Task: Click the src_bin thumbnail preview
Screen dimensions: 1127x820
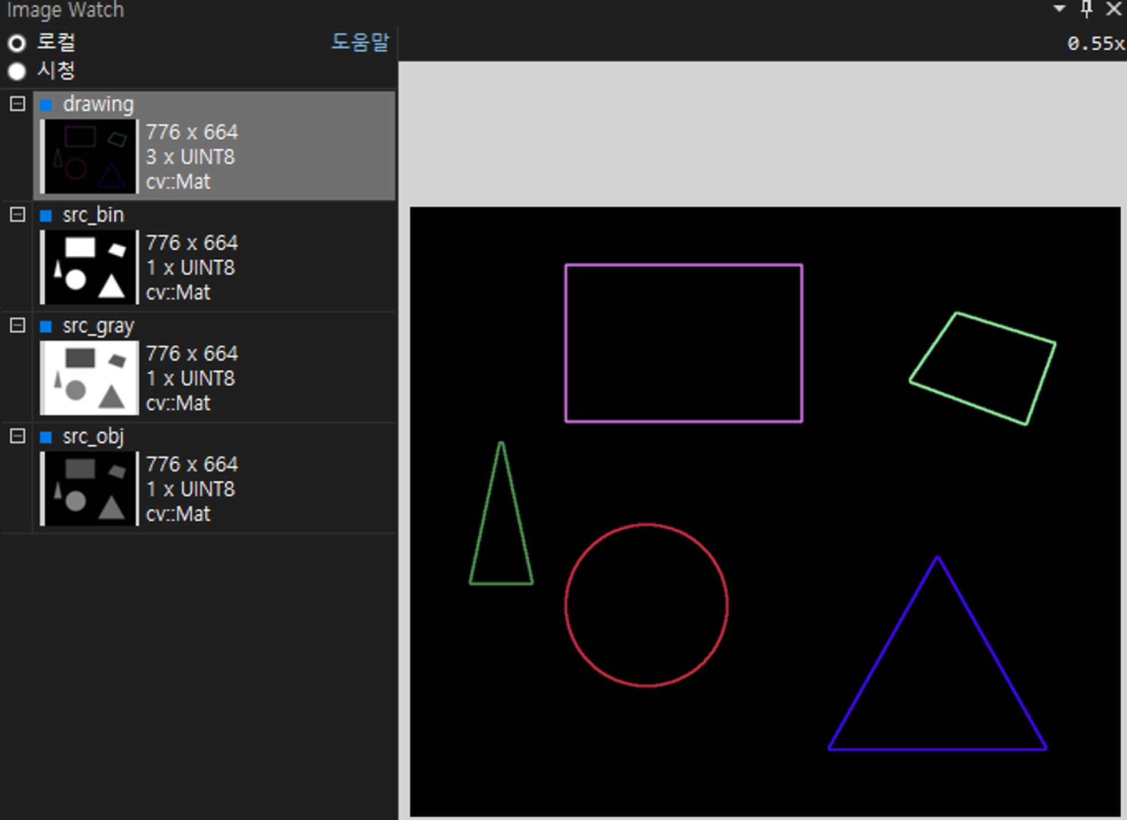Action: tap(90, 267)
